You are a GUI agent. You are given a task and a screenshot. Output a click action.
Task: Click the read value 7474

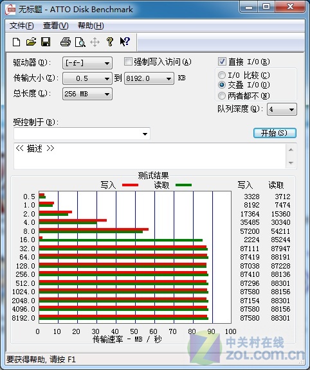[x=282, y=205]
